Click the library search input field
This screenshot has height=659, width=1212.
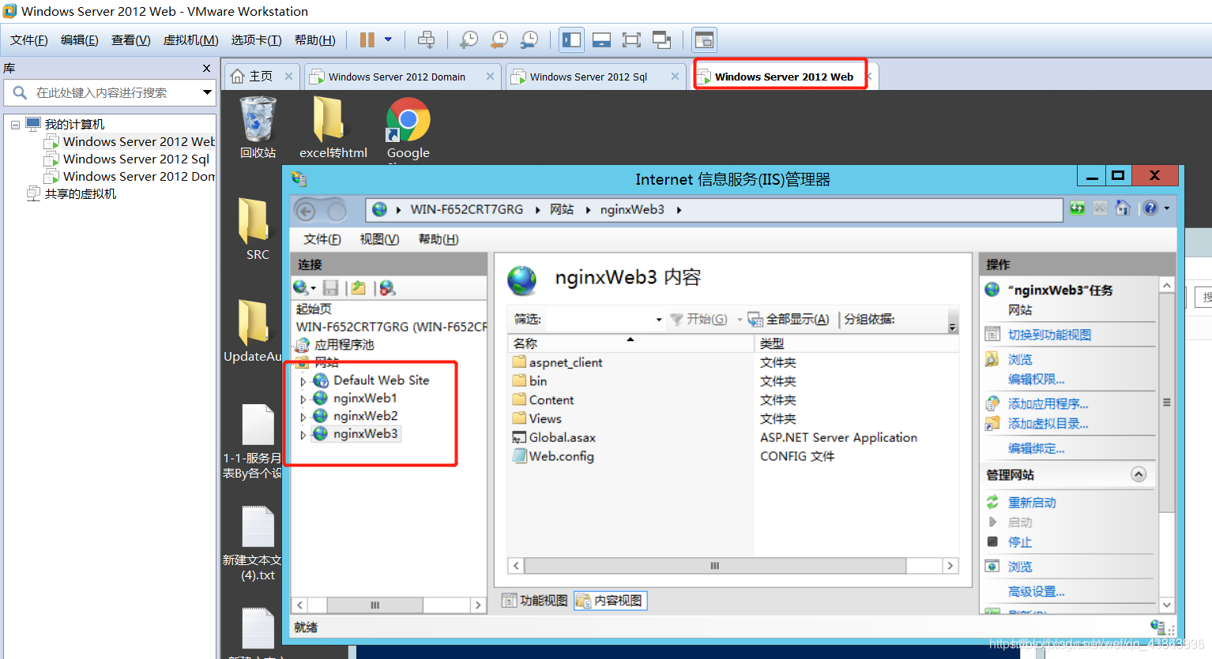pos(111,93)
